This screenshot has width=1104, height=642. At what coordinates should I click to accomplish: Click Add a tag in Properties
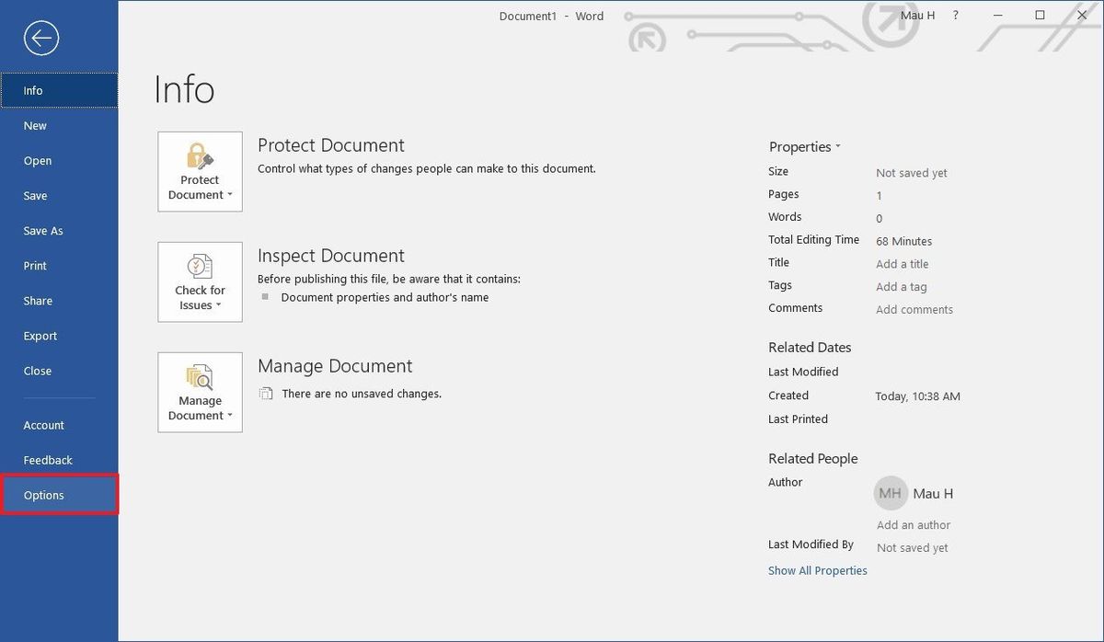(899, 286)
